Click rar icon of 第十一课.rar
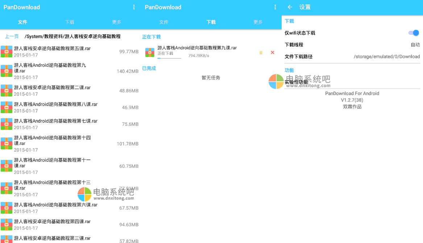 (7, 166)
